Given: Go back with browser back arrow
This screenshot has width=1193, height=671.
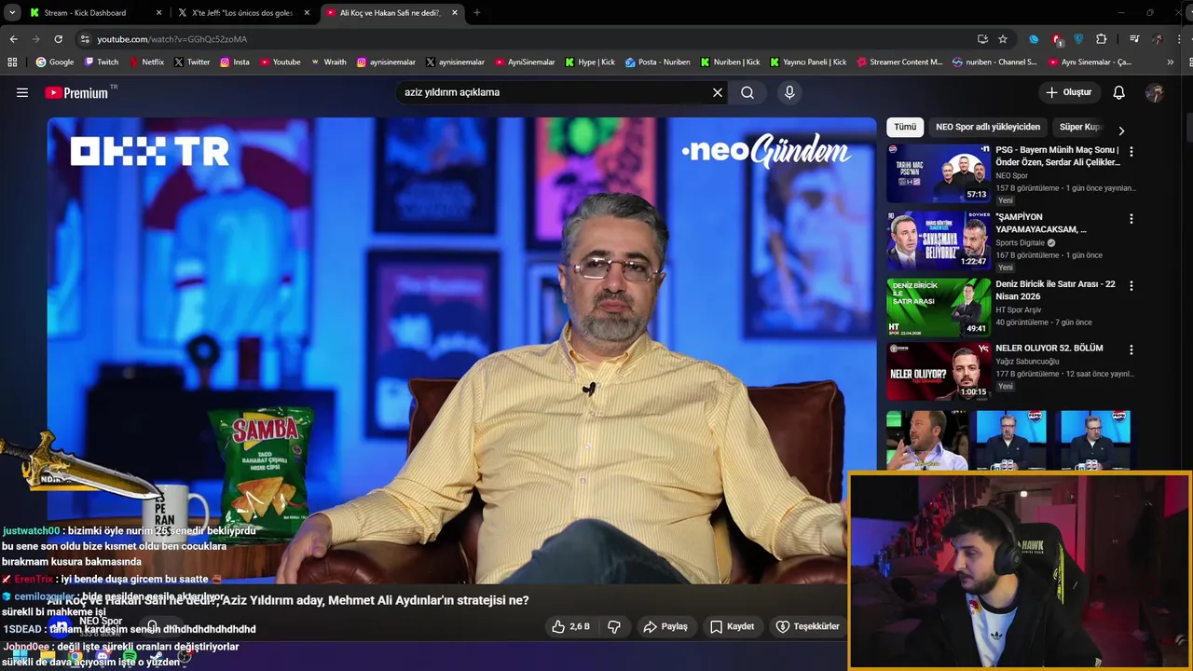Looking at the screenshot, I should pos(13,39).
